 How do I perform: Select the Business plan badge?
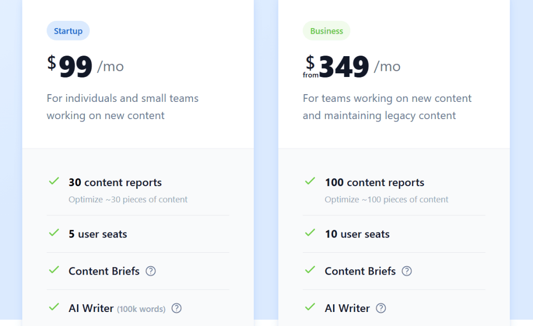tap(326, 31)
